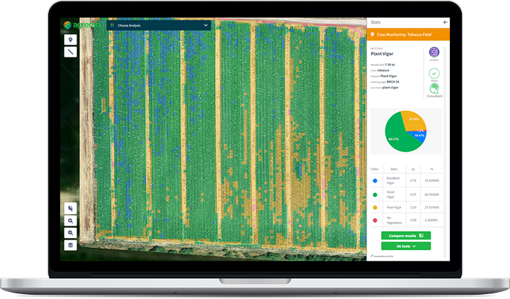Open the Choose Analysis dropdown
Image resolution: width=510 pixels, height=299 pixels.
[x=159, y=25]
